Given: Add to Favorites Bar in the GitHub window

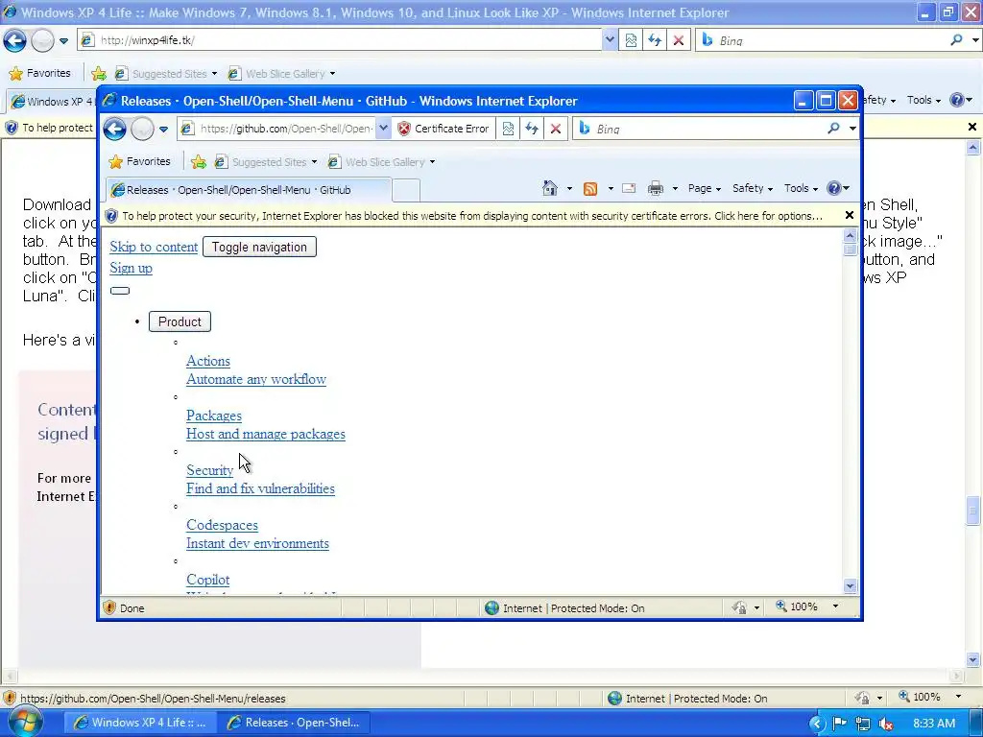Looking at the screenshot, I should point(199,161).
